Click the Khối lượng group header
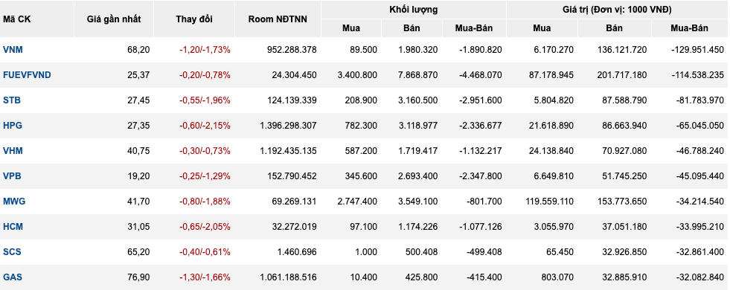Viewport: 730px width, 290px height. click(414, 10)
